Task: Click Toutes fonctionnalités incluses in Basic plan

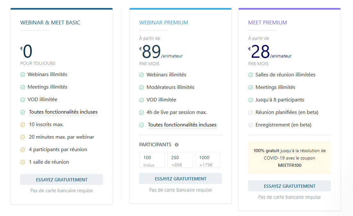Action: pos(63,112)
